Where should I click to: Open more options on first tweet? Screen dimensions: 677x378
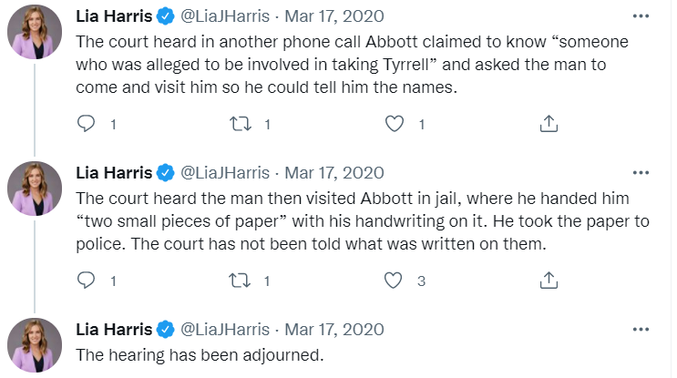641,15
